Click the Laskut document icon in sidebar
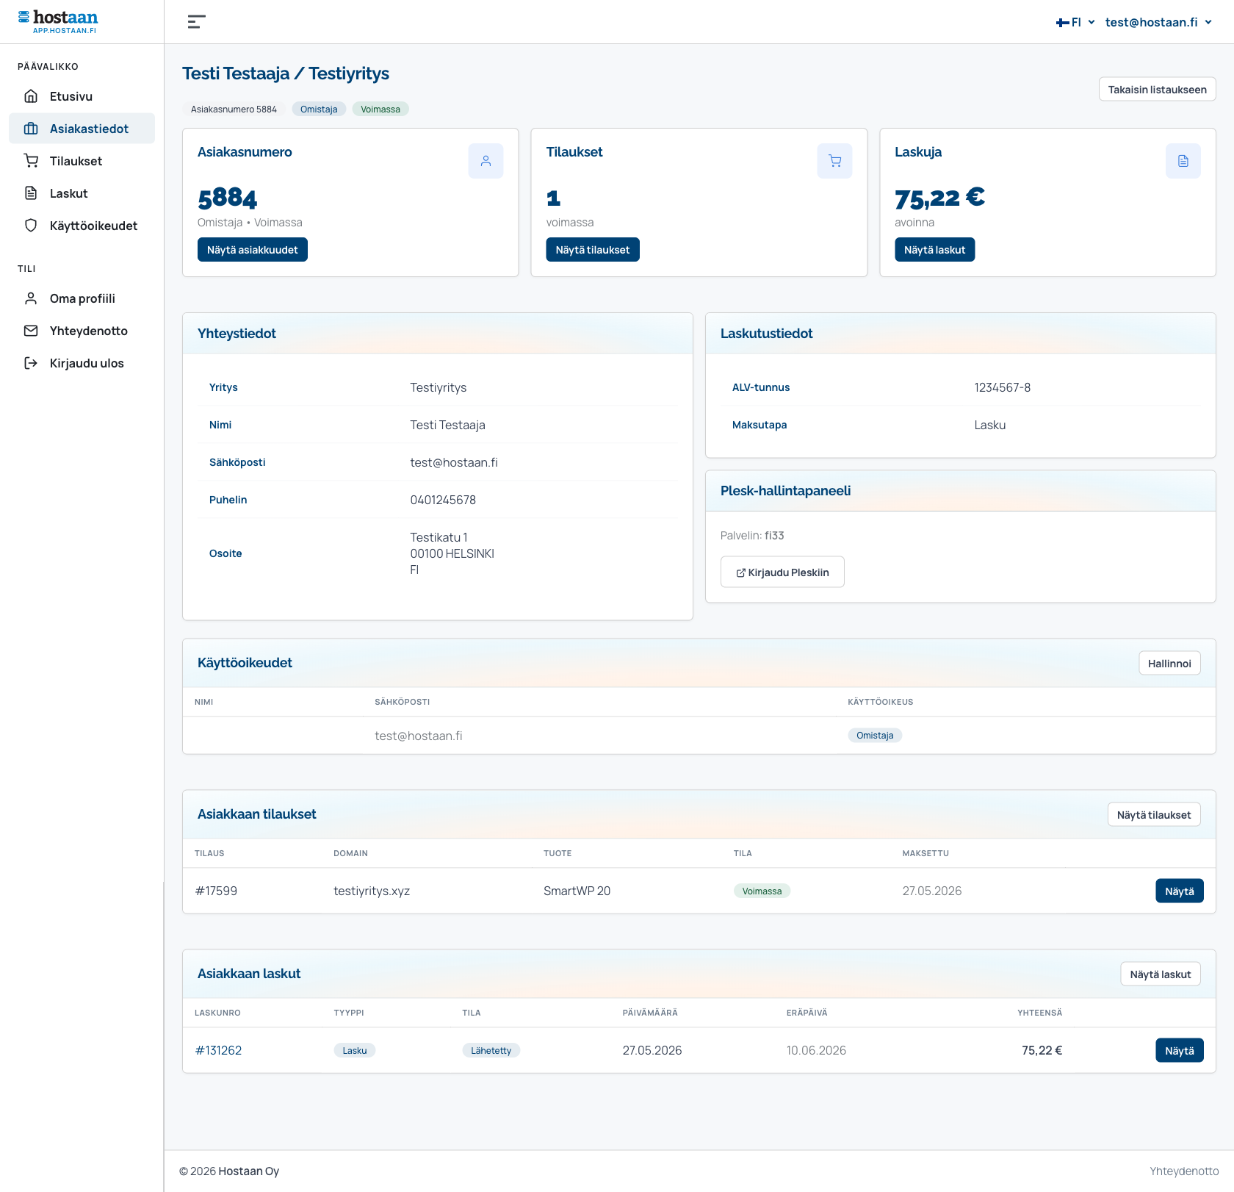The width and height of the screenshot is (1234, 1192). click(x=31, y=193)
